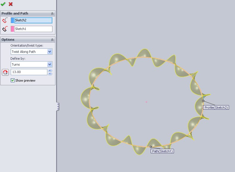
Task: Uncheck Show preview checkbox
Action: (x=13, y=81)
